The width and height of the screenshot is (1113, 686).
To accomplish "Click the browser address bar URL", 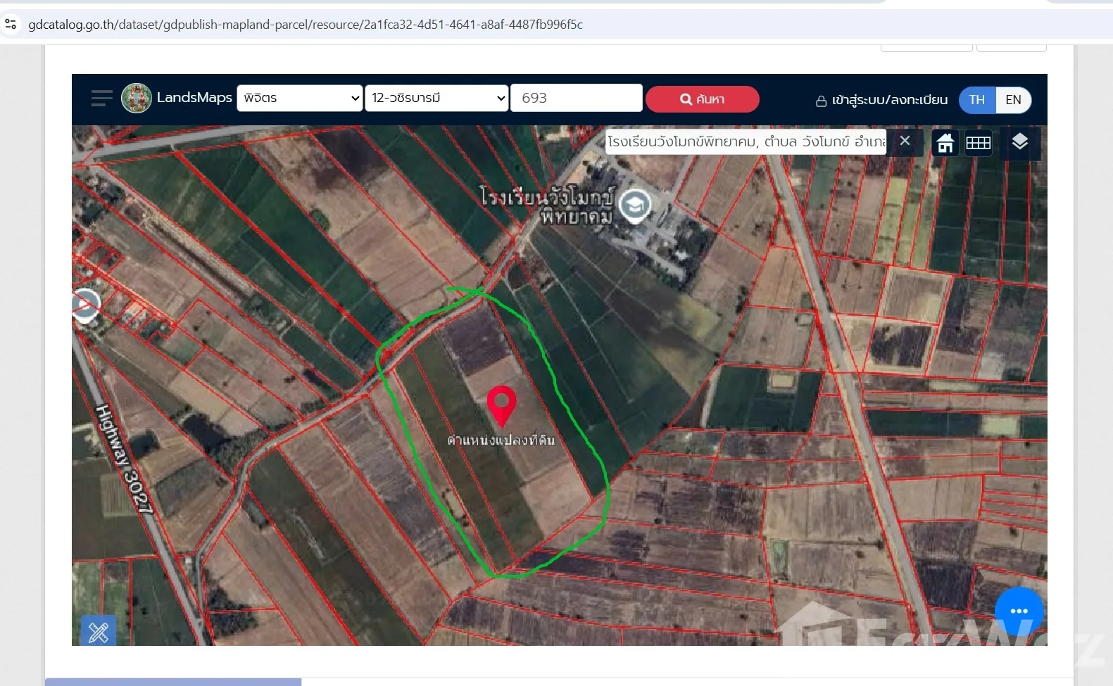I will [306, 25].
